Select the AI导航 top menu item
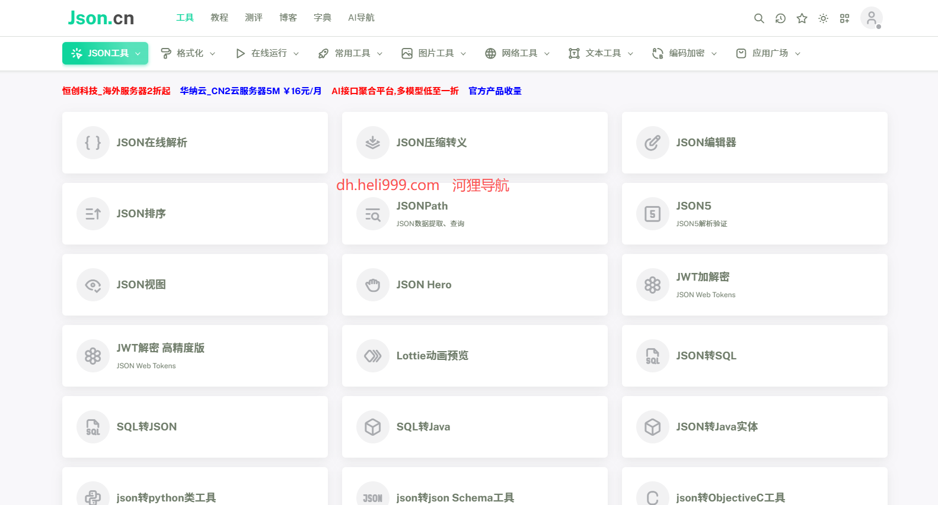 pos(361,18)
